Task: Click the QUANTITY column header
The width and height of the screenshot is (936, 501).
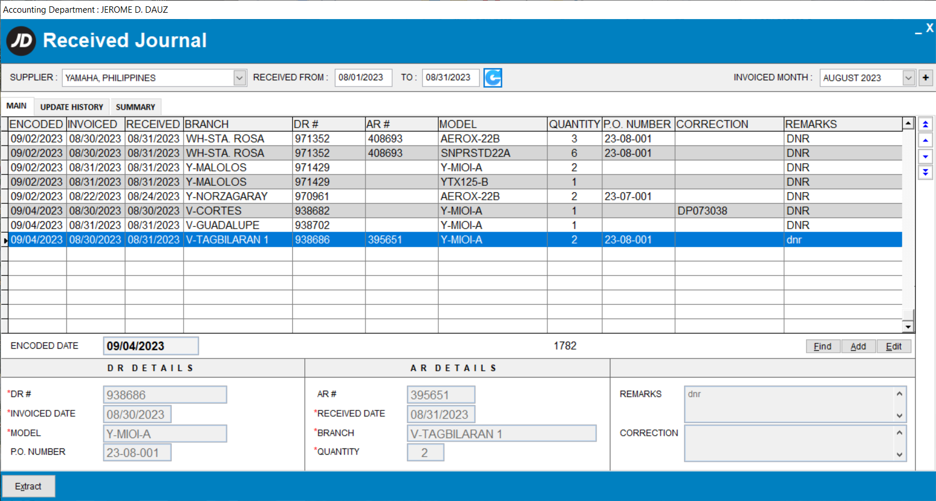Action: click(575, 124)
